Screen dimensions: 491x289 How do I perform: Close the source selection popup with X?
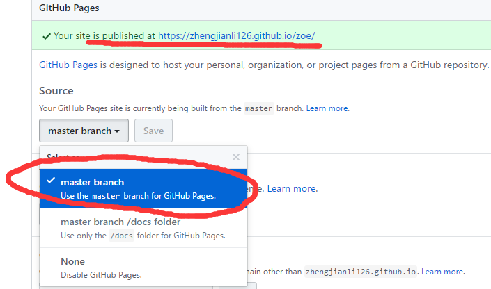pos(236,157)
